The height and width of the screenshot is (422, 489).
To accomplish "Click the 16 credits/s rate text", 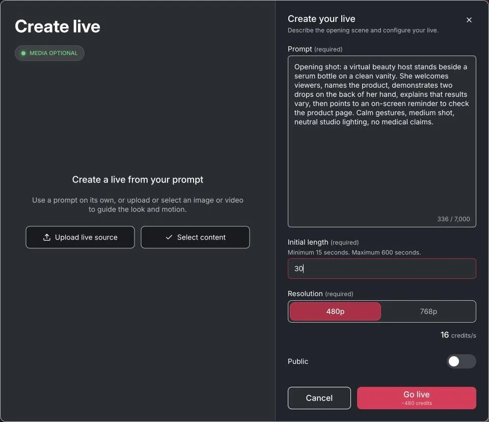I will (458, 335).
